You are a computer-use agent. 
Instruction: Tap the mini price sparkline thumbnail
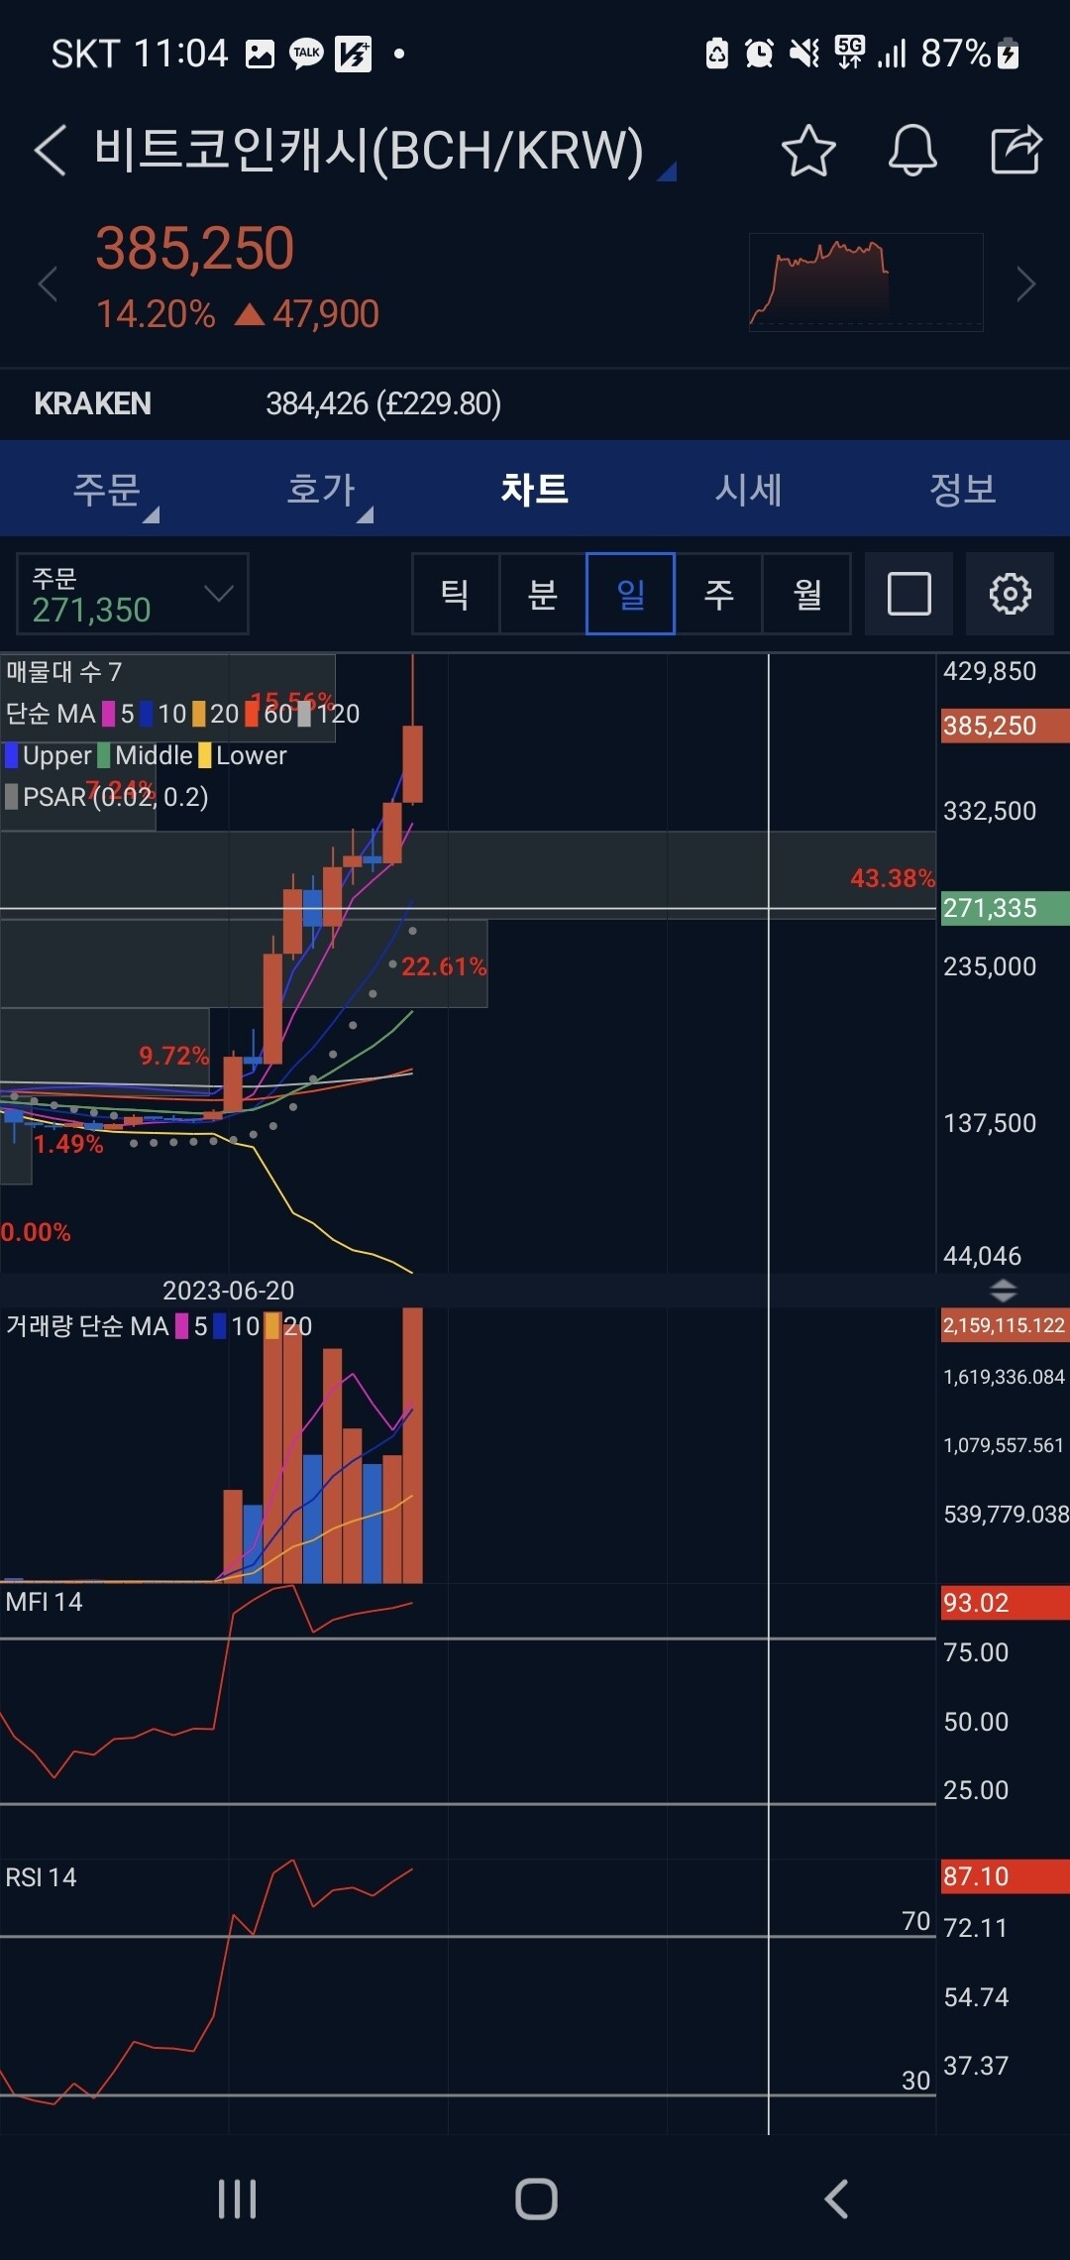[865, 282]
